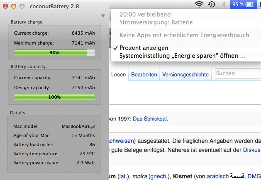Open the Versionsgeschichte tab
Image resolution: width=261 pixels, height=180 pixels.
pos(185,74)
